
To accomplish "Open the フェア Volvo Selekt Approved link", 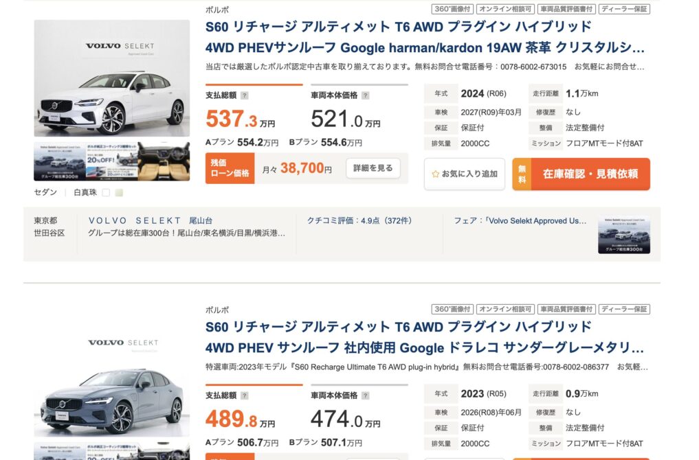I will (x=520, y=220).
